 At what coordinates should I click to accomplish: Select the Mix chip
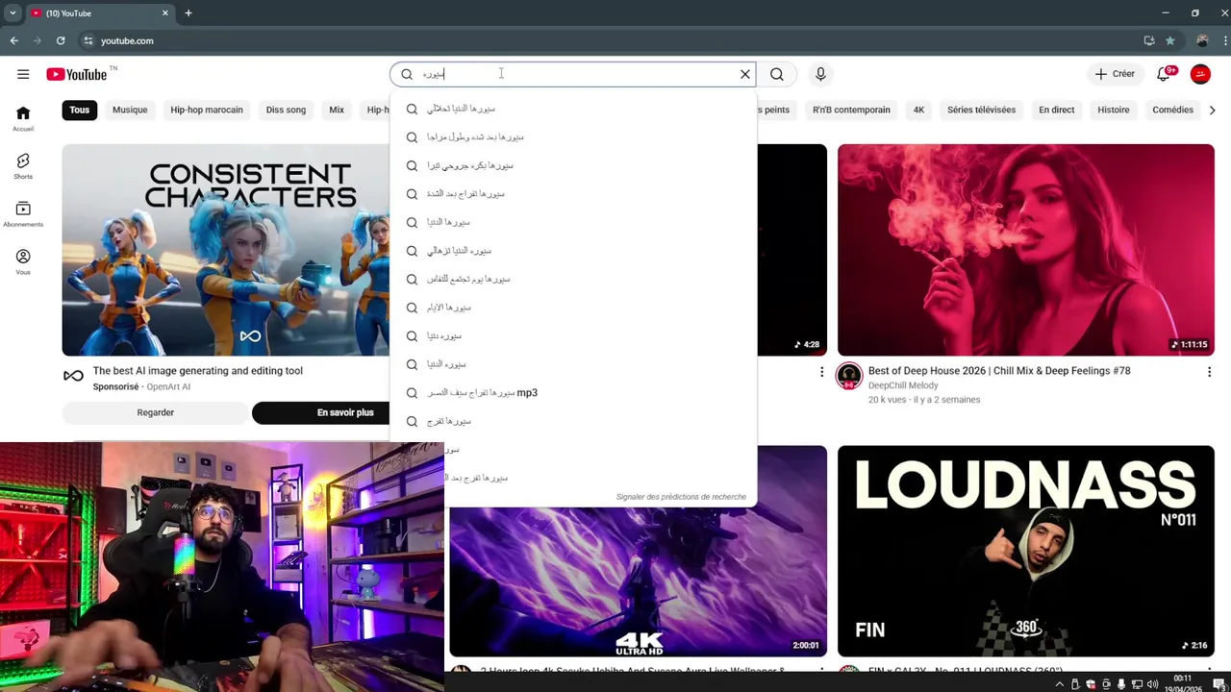(x=337, y=110)
